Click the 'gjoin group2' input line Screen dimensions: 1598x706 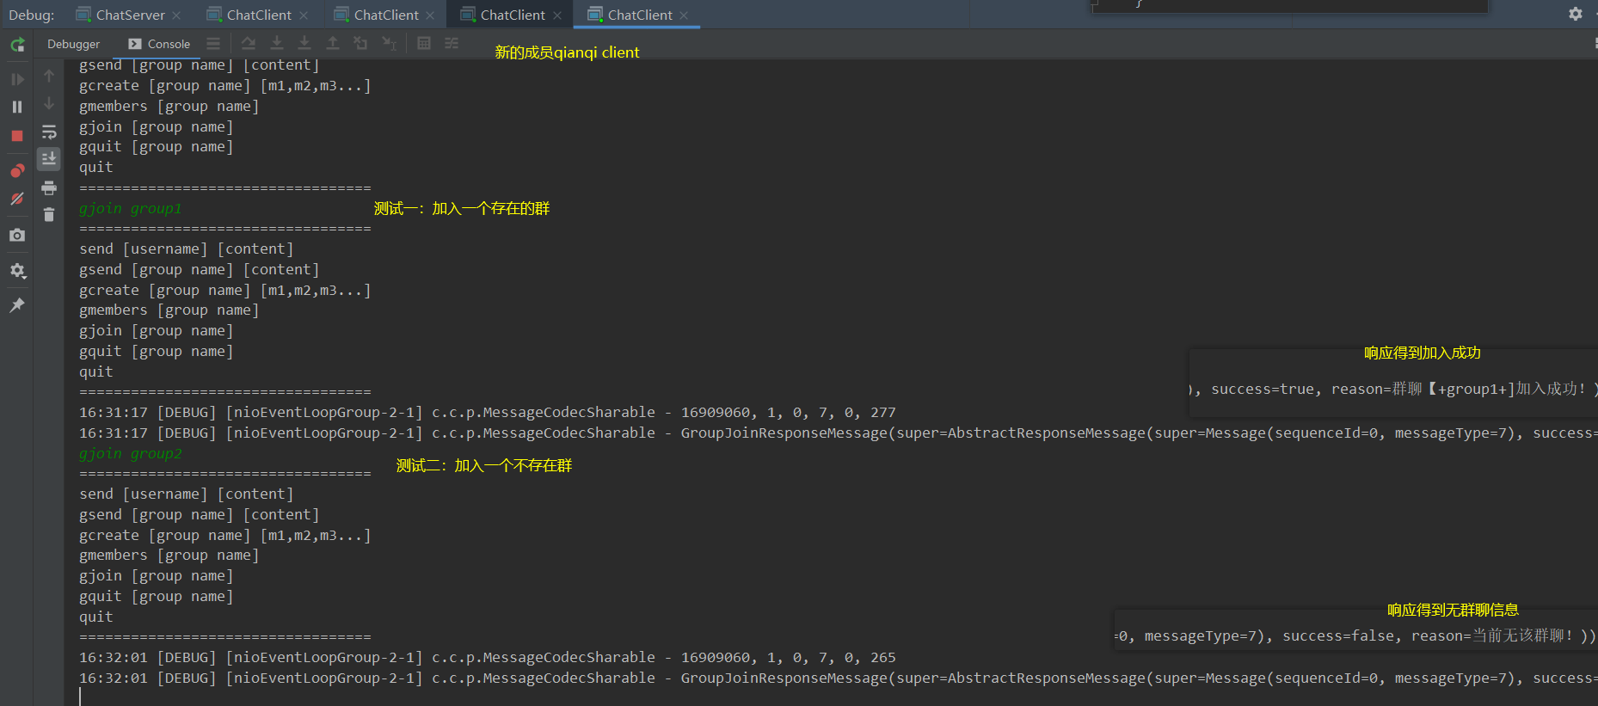131,453
